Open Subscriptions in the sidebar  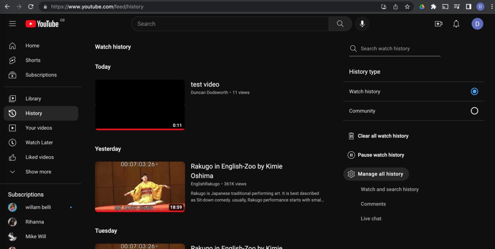pos(41,75)
